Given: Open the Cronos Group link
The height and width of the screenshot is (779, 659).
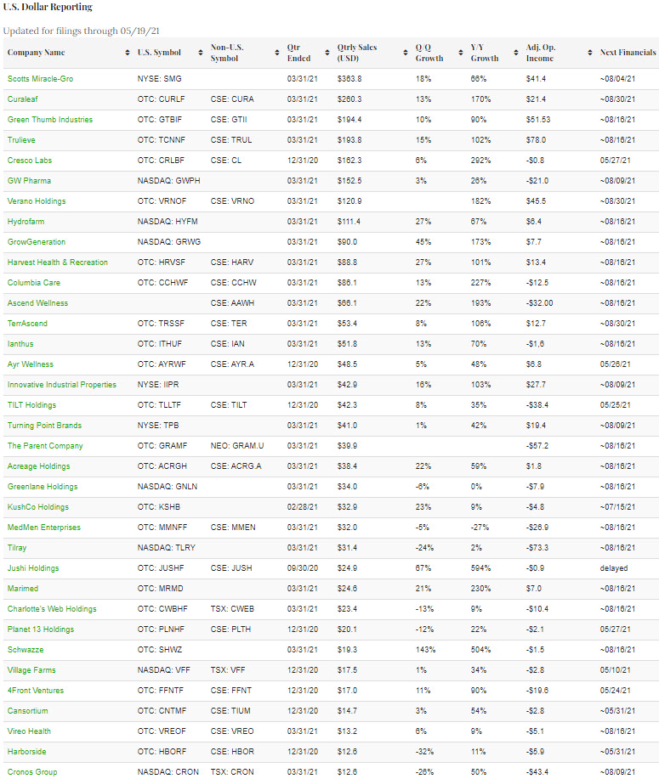Looking at the screenshot, I should click(32, 772).
